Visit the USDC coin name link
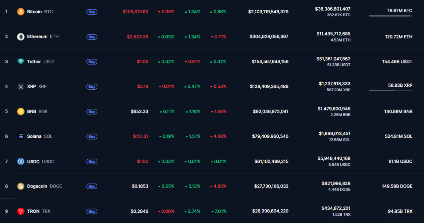Image resolution: width=424 pixels, height=223 pixels. [33, 162]
